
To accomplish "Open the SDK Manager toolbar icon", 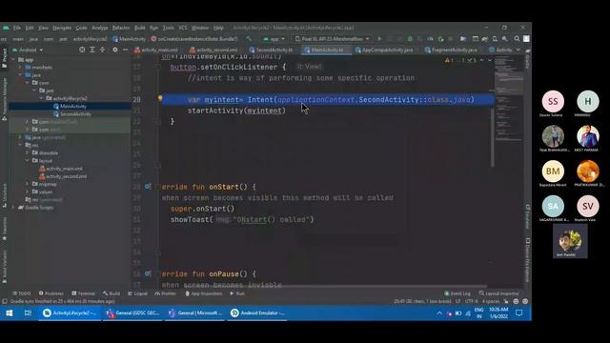I will coord(504,39).
